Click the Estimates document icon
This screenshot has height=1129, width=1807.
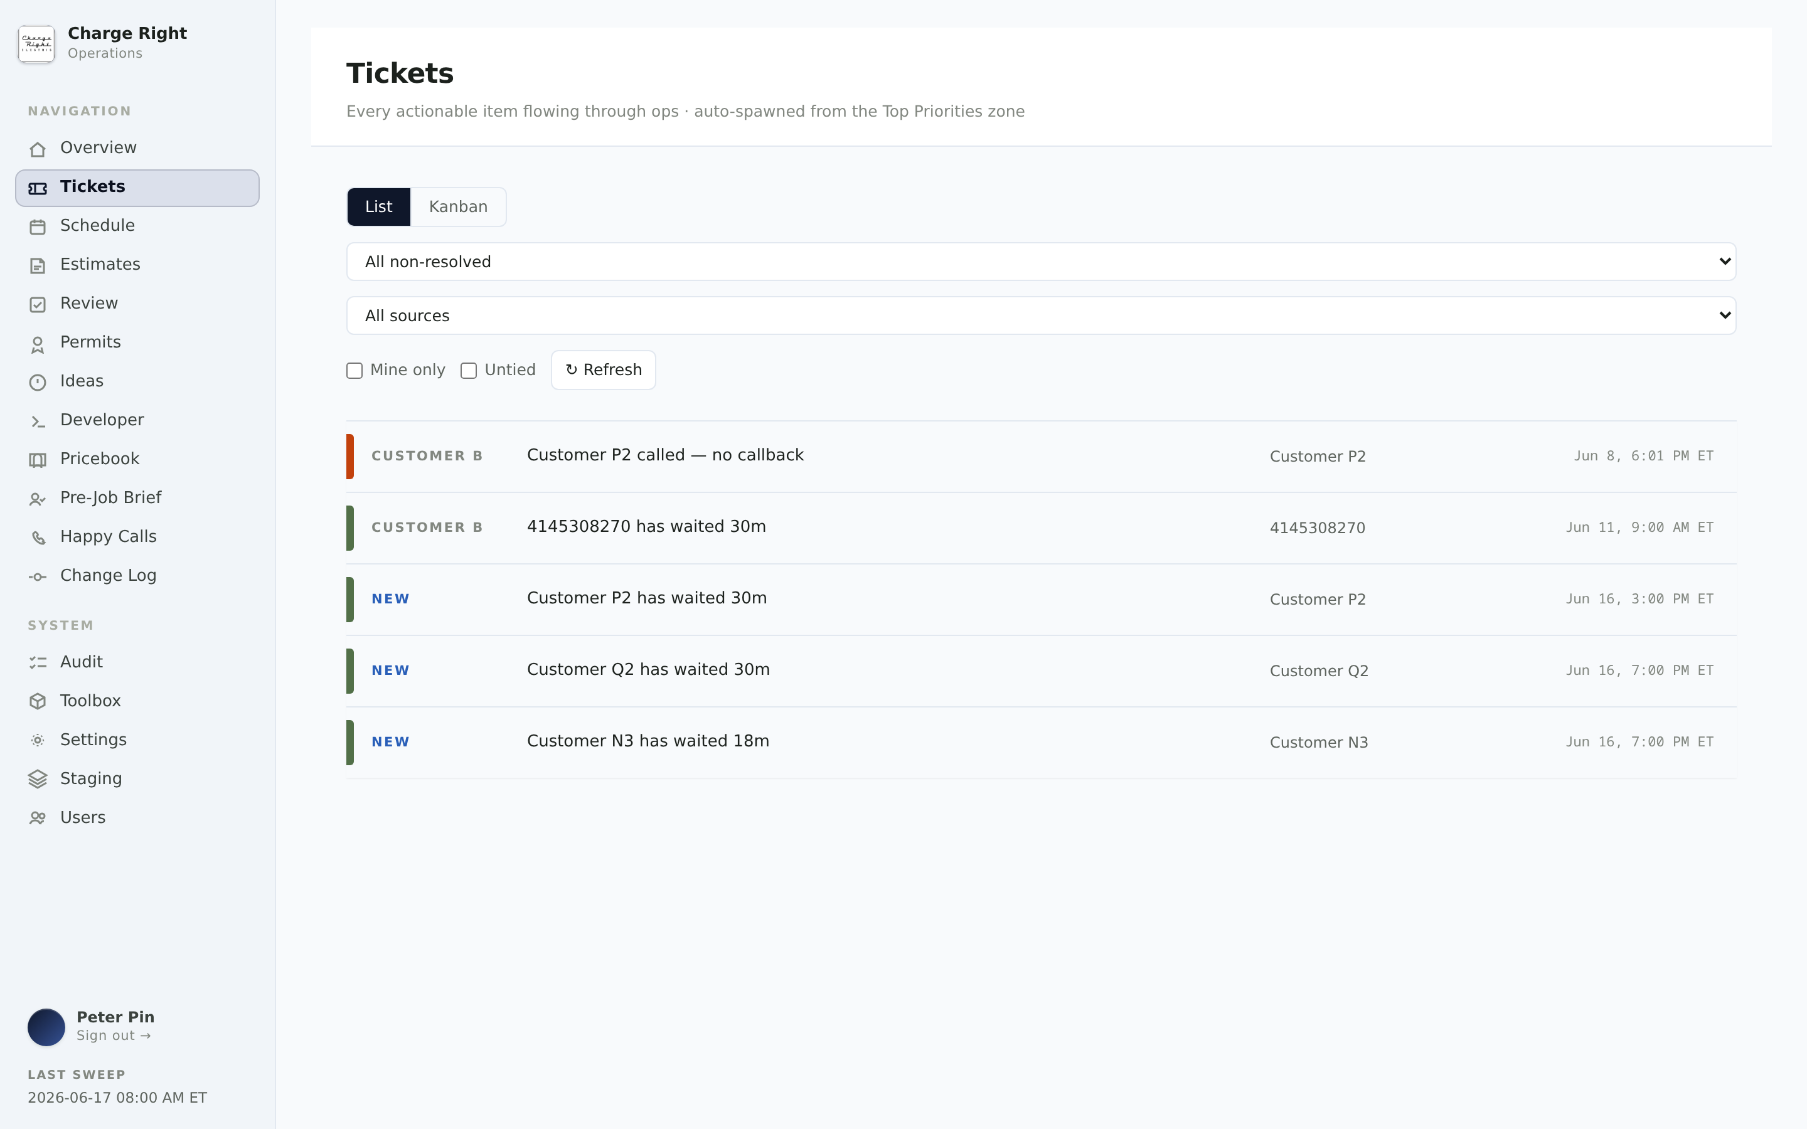38,266
